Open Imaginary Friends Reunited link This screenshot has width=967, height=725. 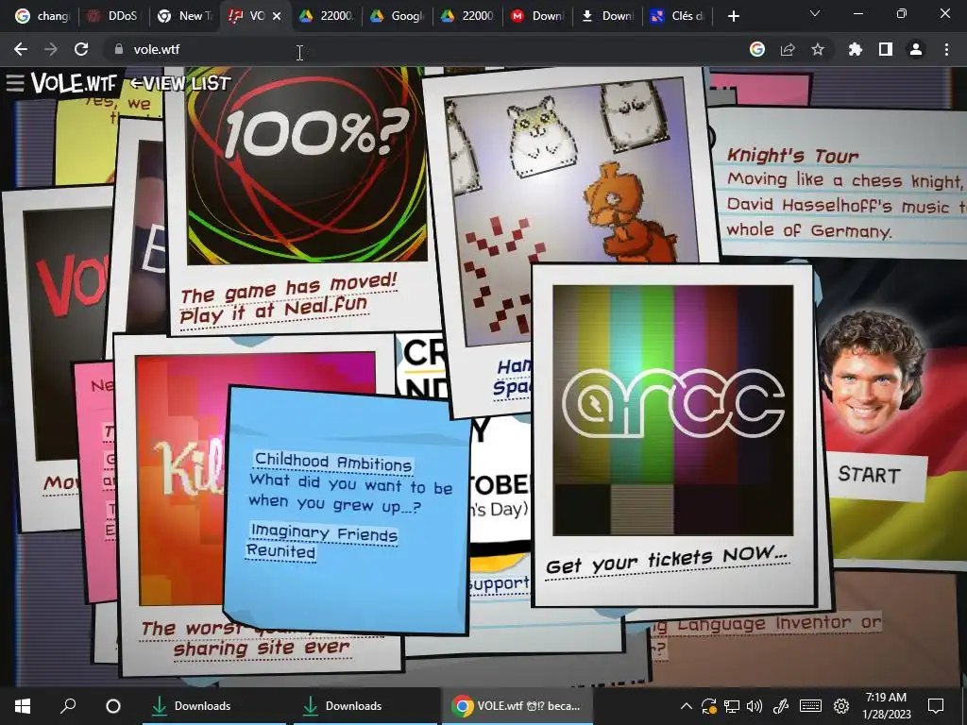[x=321, y=542]
